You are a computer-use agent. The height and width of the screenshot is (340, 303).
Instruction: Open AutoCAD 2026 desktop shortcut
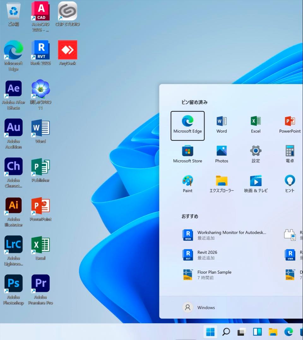(40, 12)
